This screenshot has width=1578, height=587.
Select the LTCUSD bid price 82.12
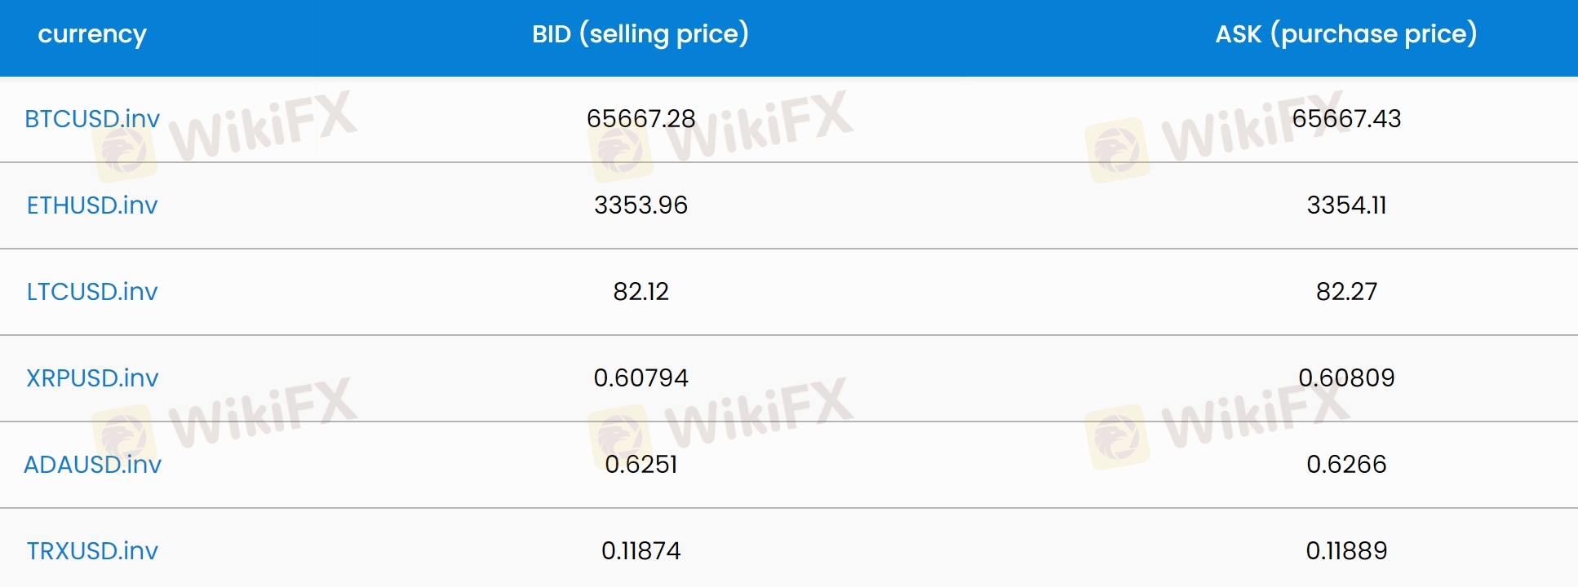(641, 292)
